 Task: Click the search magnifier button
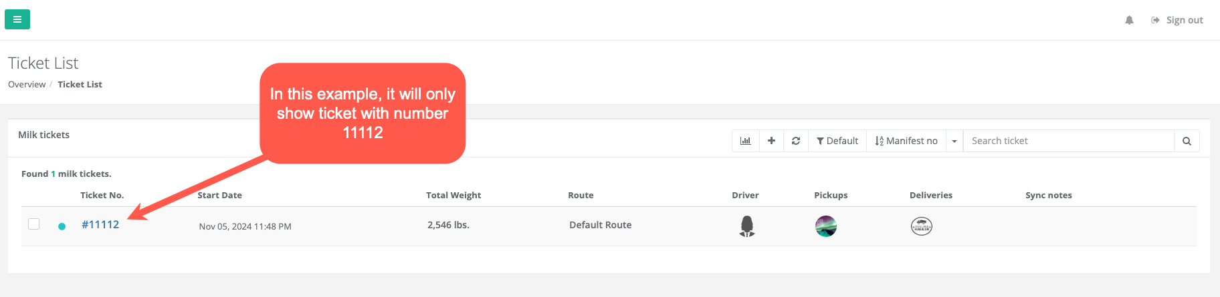[x=1187, y=141]
